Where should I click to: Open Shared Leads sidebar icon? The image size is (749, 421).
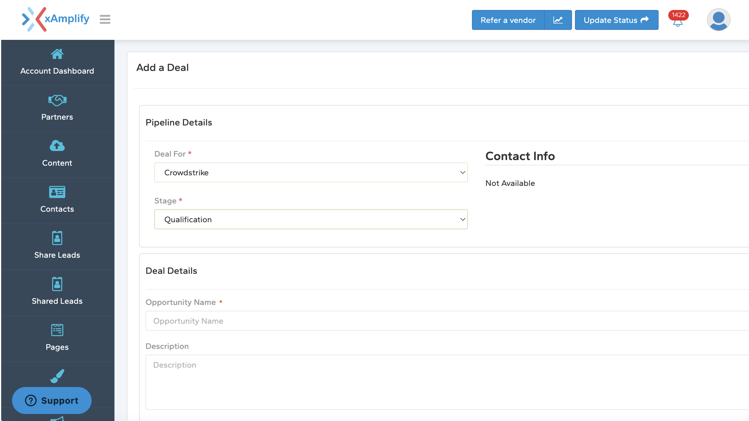click(x=57, y=284)
